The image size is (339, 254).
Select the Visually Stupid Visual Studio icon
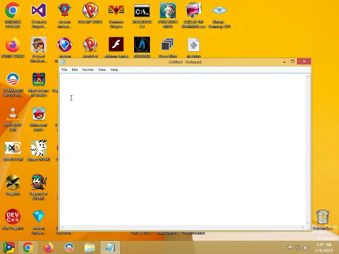(x=39, y=15)
